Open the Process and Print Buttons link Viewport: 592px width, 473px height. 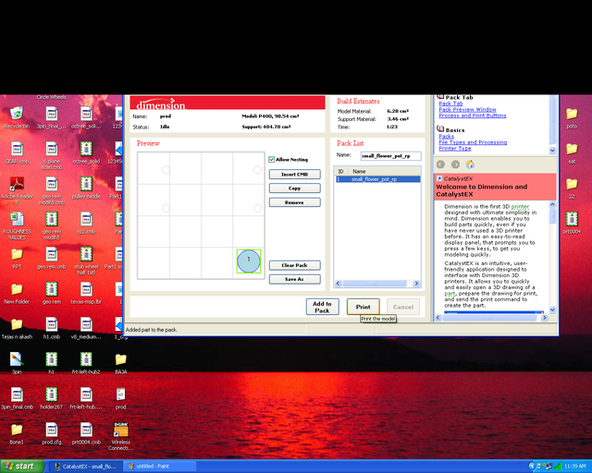[473, 115]
